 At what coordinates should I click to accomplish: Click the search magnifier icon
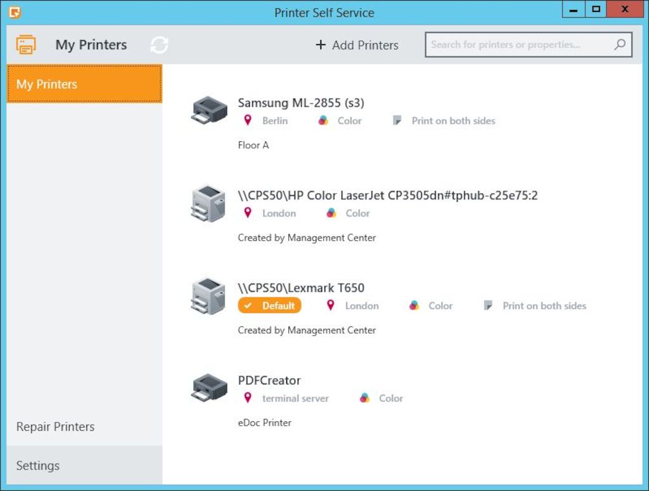click(620, 44)
